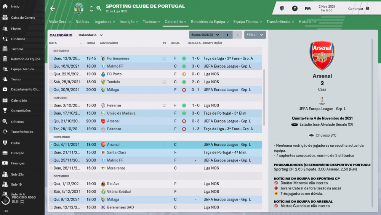Go to the previous season arrow

(227, 35)
